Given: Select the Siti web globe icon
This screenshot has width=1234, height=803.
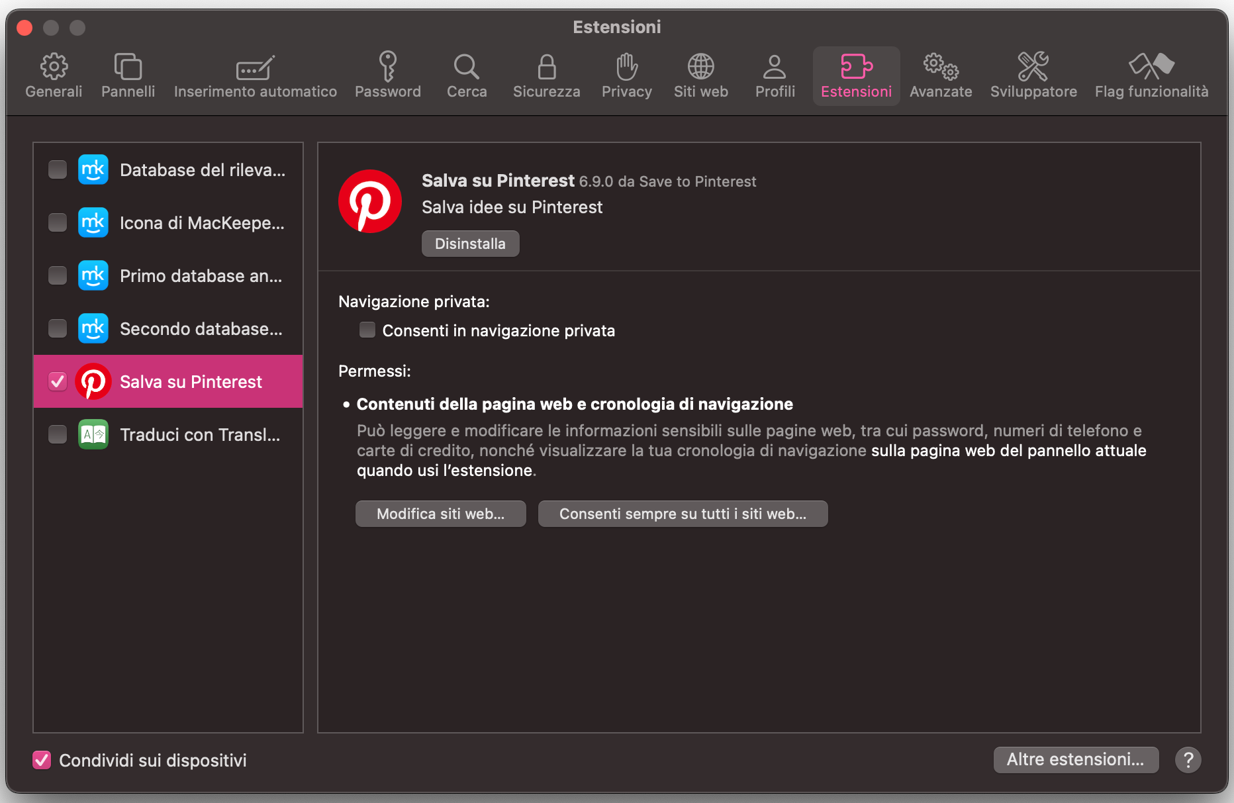Looking at the screenshot, I should click(x=700, y=66).
